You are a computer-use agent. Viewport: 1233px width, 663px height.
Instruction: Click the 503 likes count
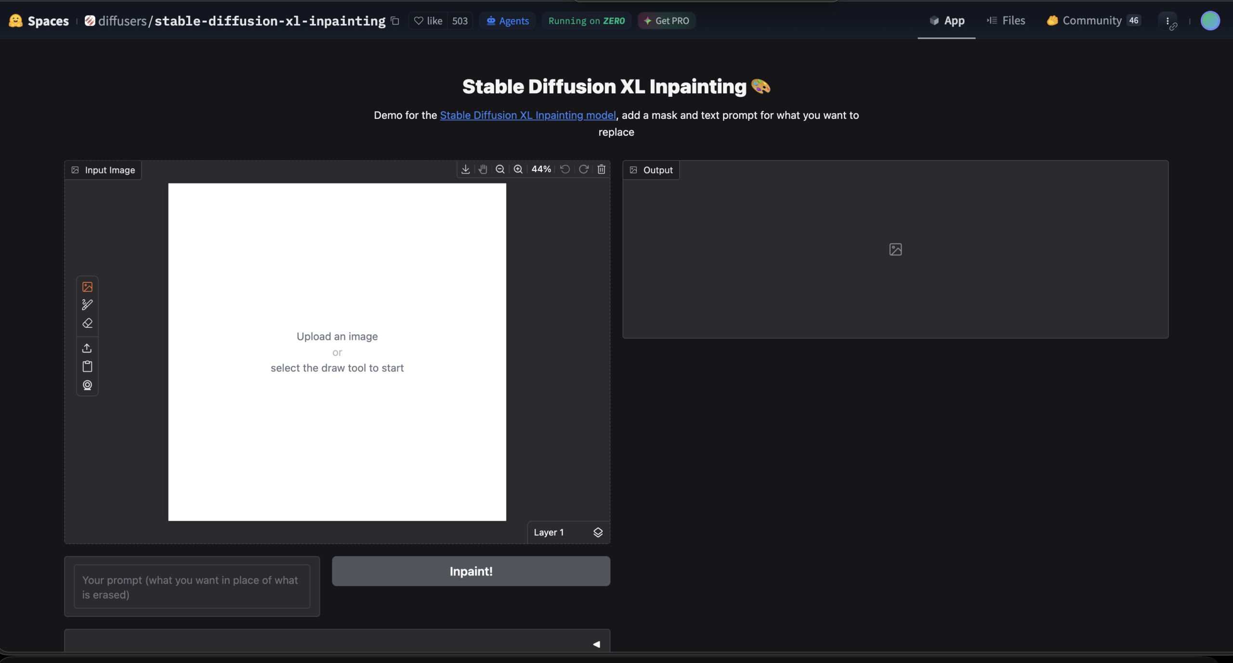point(460,21)
